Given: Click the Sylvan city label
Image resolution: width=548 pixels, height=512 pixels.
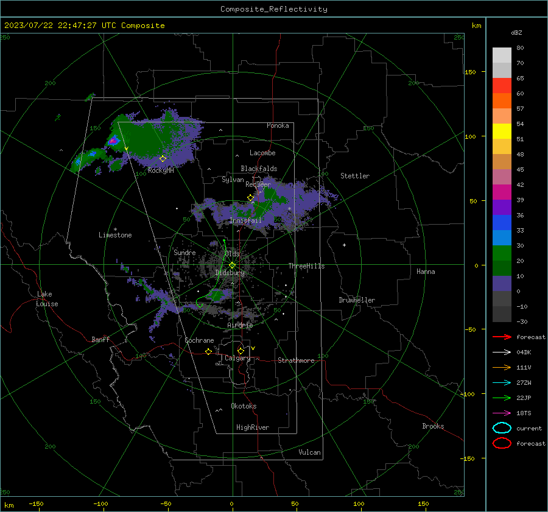Looking at the screenshot, I should click(x=233, y=180).
